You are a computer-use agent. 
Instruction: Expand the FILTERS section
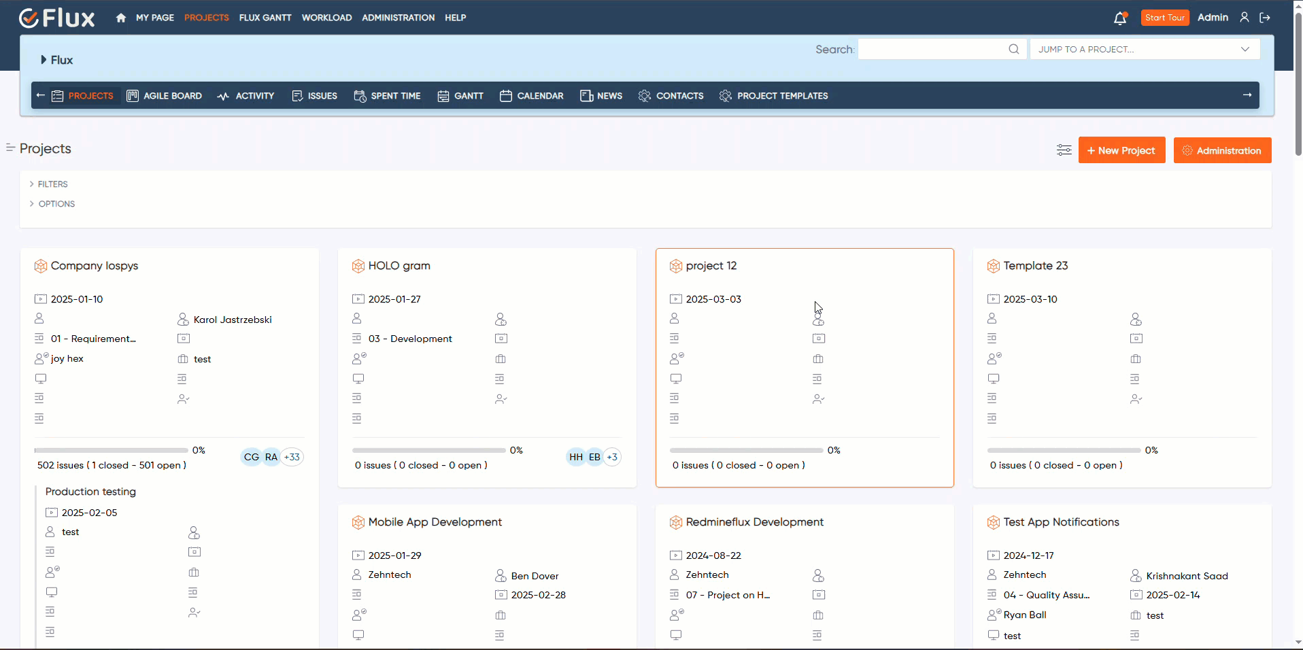48,184
